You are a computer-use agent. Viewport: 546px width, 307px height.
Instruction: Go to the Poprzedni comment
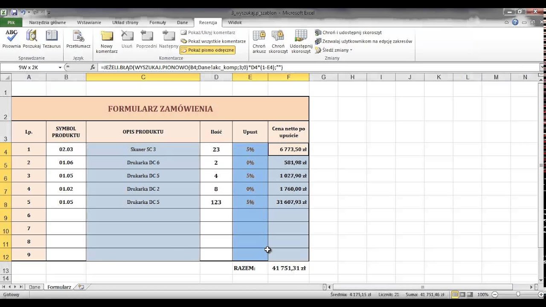tap(146, 39)
